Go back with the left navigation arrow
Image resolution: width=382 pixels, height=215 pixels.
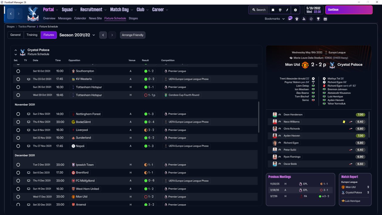tap(11, 14)
